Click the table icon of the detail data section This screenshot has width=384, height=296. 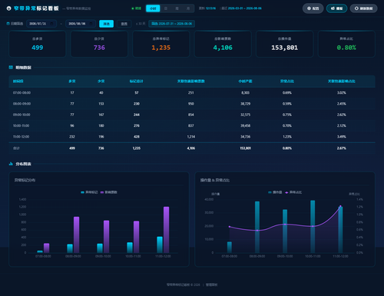tap(11, 68)
